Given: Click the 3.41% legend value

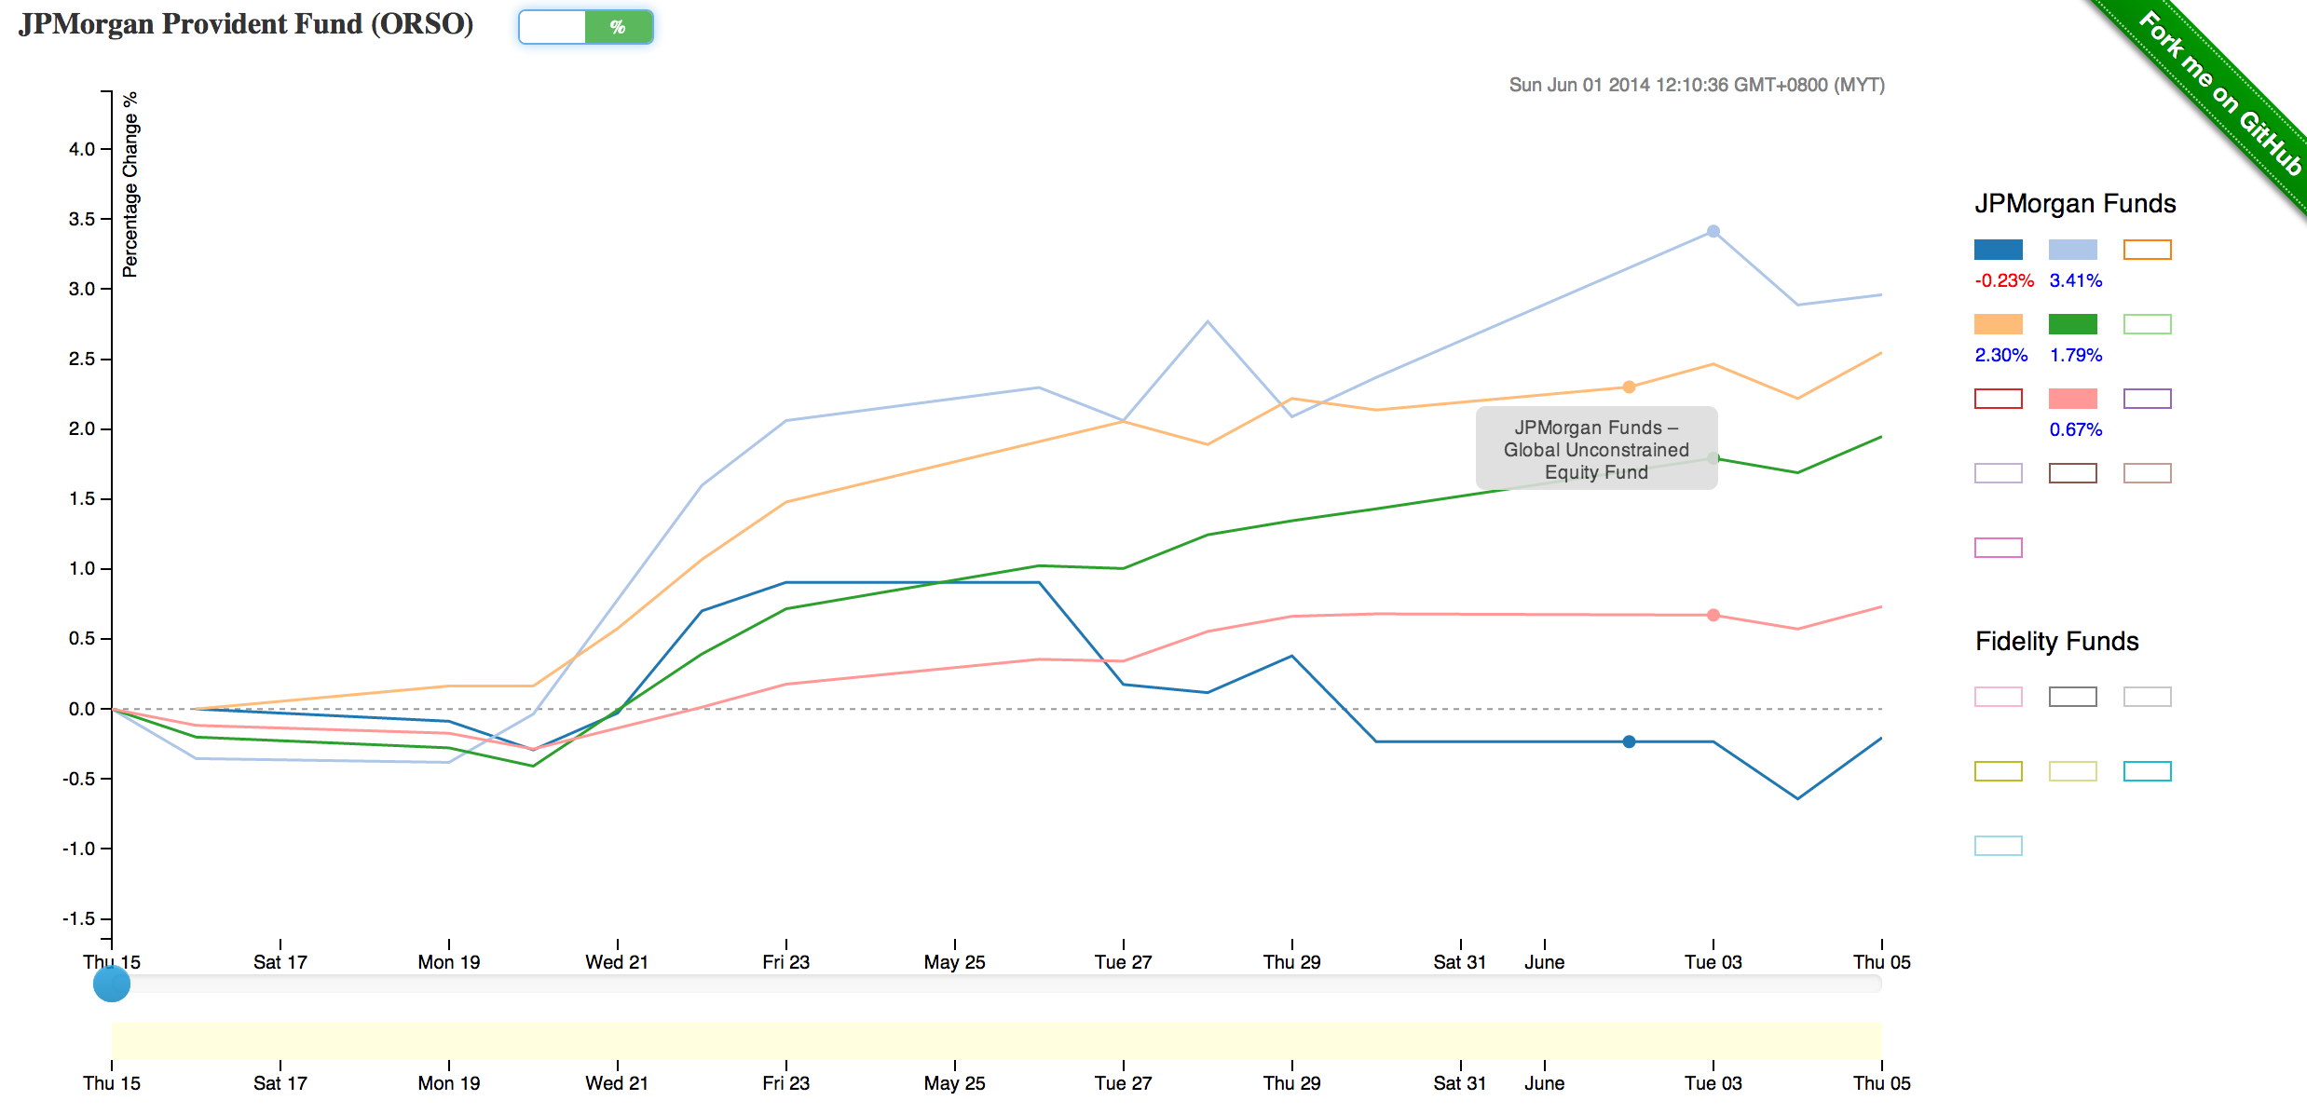Looking at the screenshot, I should pos(2076,280).
